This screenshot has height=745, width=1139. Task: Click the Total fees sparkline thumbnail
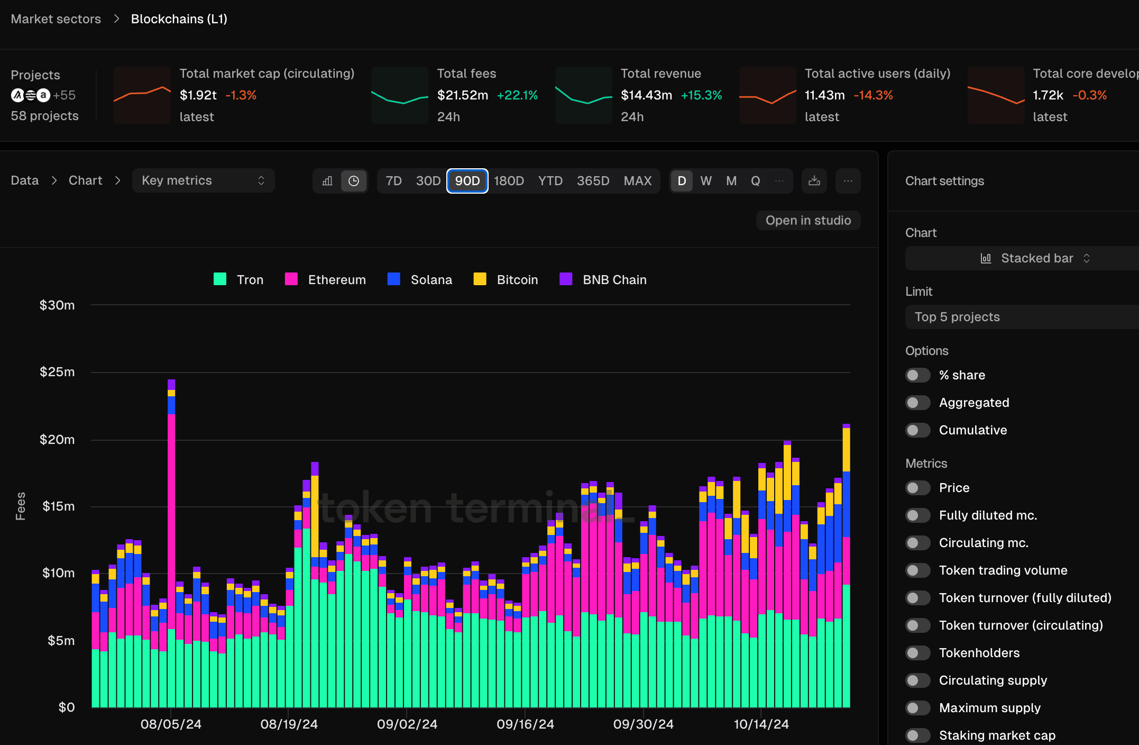[x=400, y=95]
